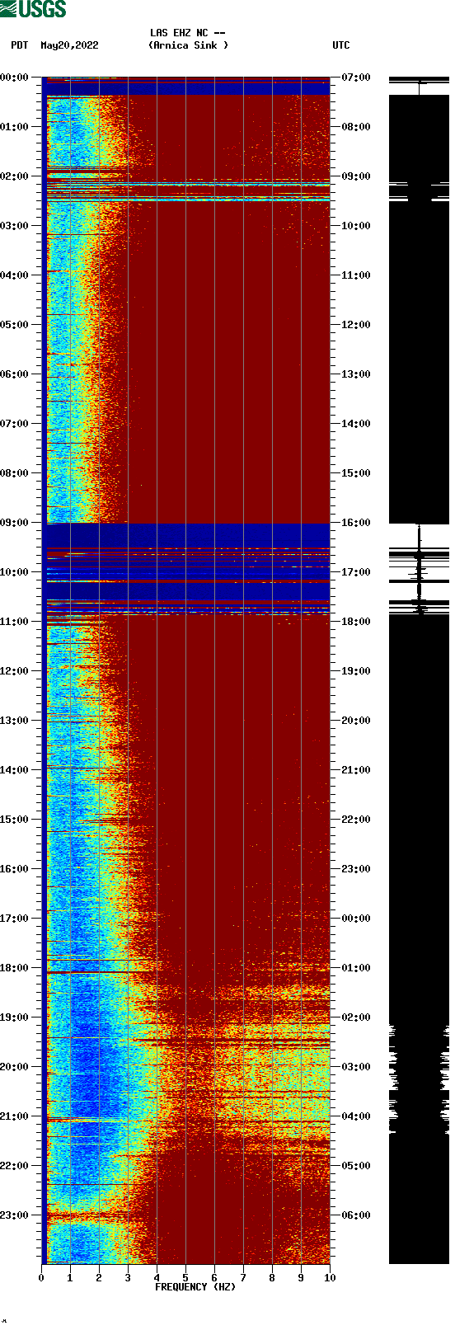Image resolution: width=455 pixels, height=1330 pixels.
Task: Click the 23:00 UTC time label
Action: tap(356, 869)
